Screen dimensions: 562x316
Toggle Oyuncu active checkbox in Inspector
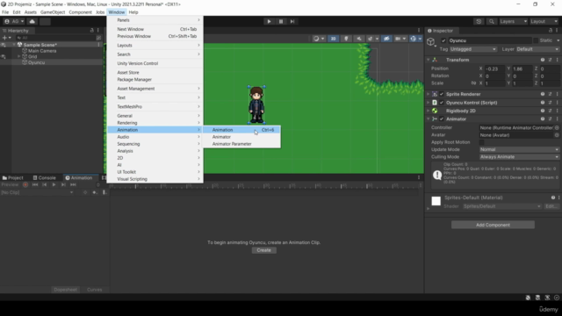(443, 40)
